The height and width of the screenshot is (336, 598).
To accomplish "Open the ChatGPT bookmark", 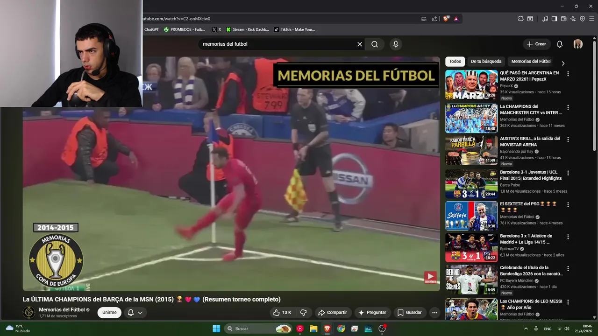I will click(151, 29).
